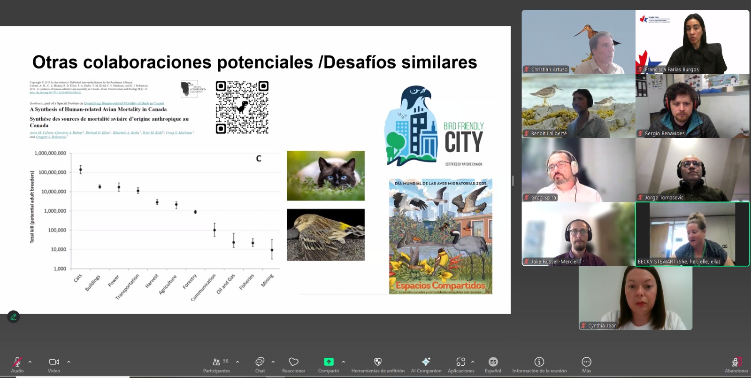Click the green annotation pencil icon
The image size is (751, 378).
coord(14,317)
